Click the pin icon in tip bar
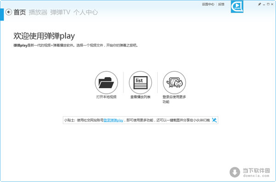Image resolution: width=276 pixels, height=182 pixels. 214,120
